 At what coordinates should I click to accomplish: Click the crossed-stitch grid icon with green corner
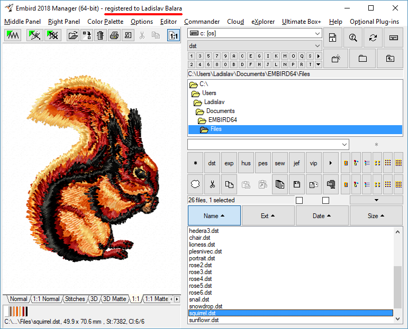point(53,35)
